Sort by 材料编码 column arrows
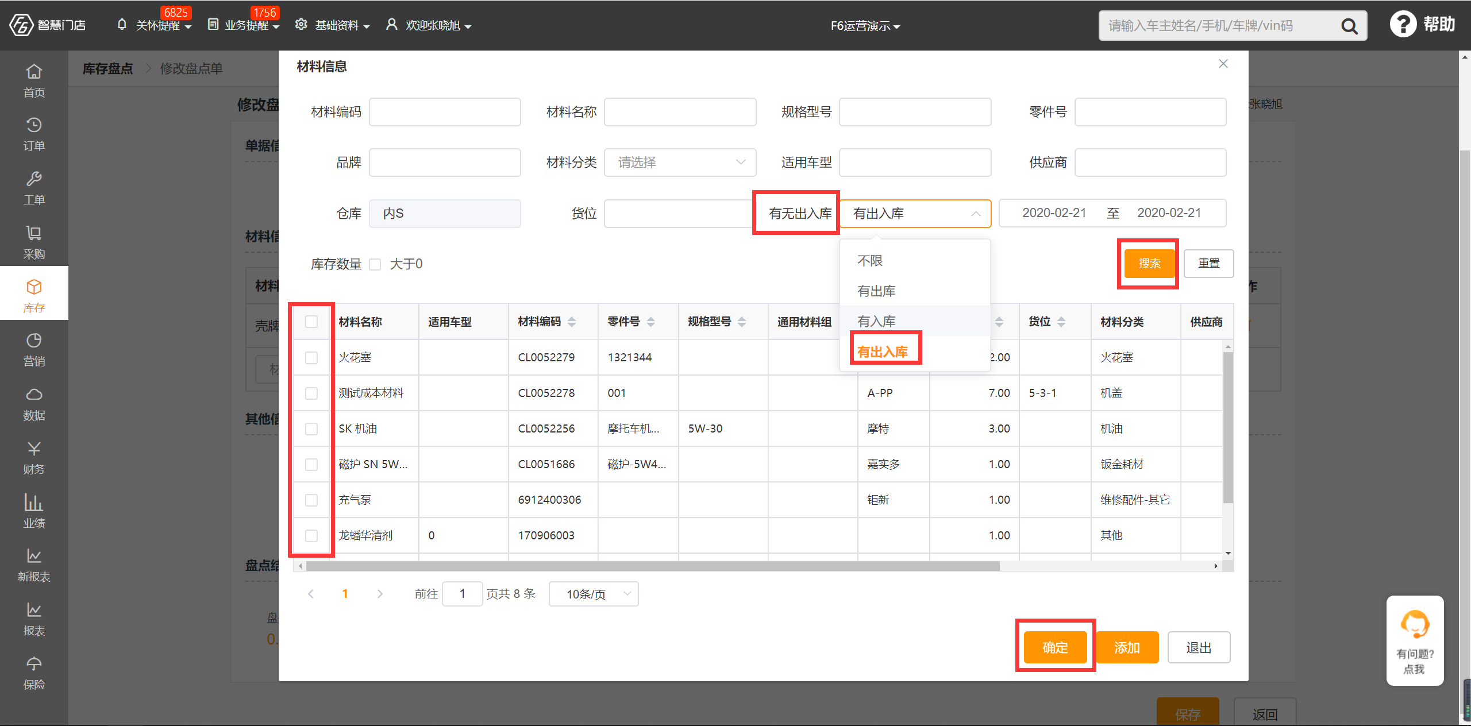 click(572, 322)
